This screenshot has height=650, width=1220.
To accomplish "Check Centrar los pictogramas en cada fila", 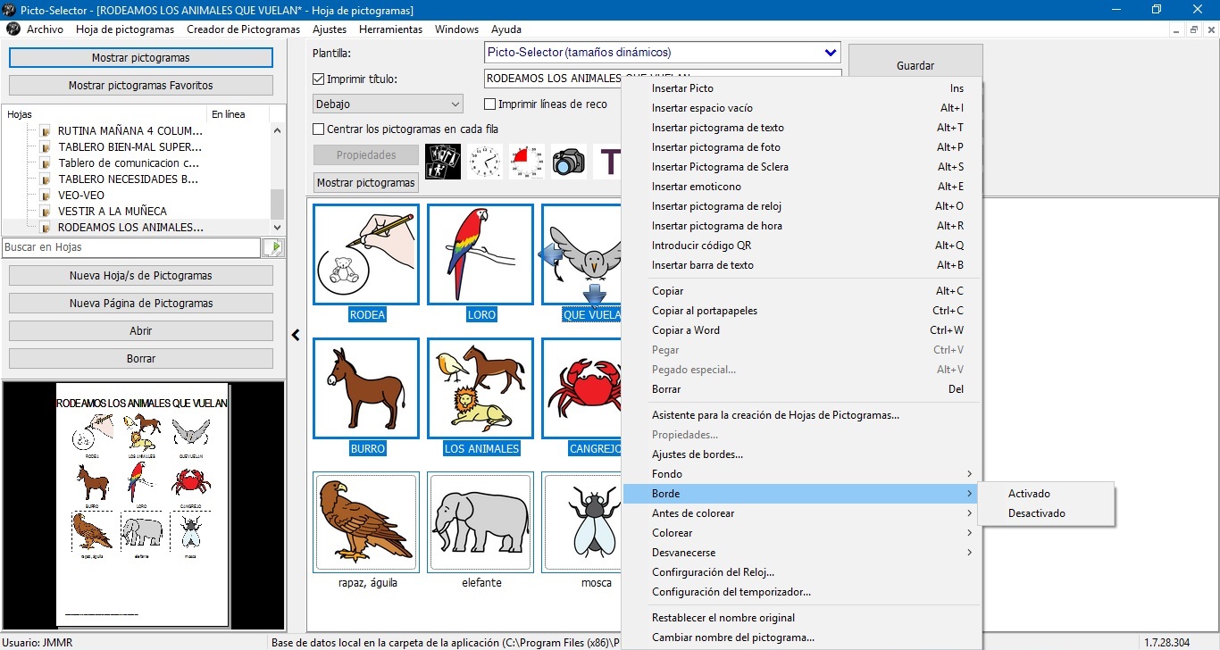I will 319,129.
